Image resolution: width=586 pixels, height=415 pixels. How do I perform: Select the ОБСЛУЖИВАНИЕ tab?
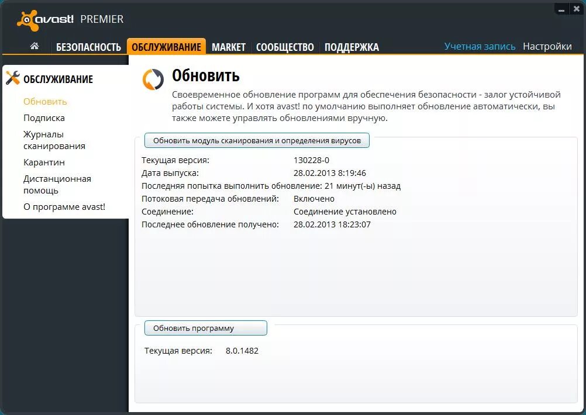tap(166, 47)
